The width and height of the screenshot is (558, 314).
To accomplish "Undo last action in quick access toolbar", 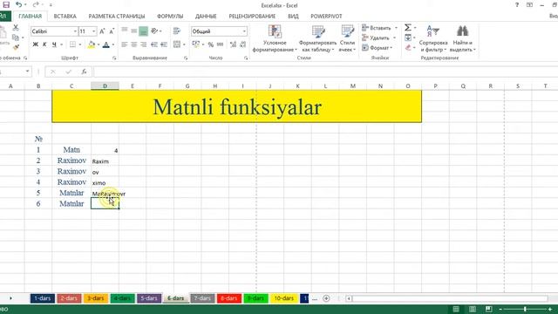I will 18,5.
